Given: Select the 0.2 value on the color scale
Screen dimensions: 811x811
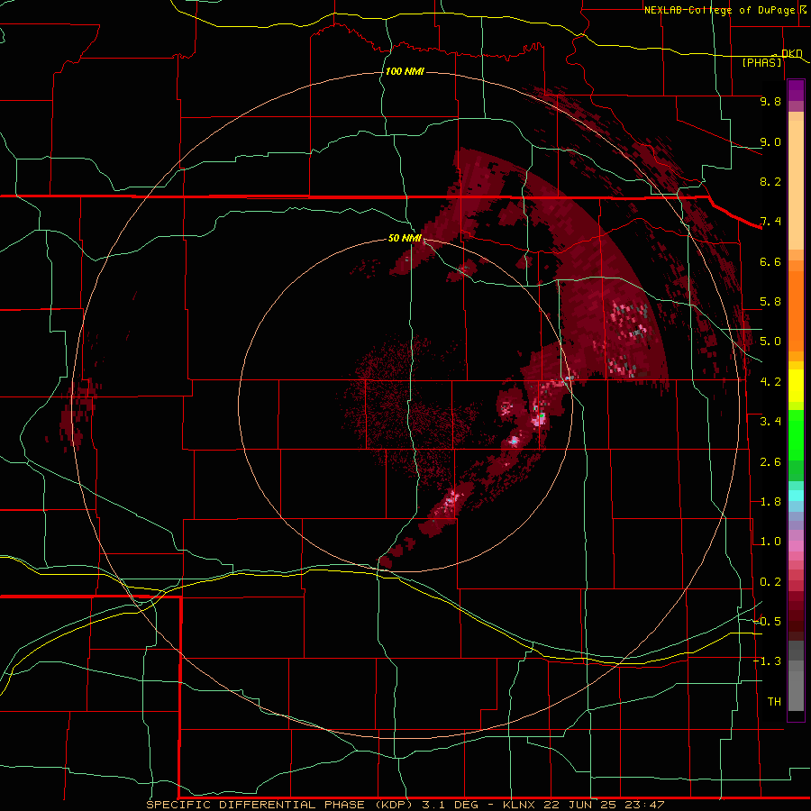Looking at the screenshot, I should [x=770, y=582].
